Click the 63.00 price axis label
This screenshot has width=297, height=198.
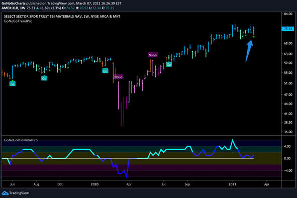[x=288, y=54]
